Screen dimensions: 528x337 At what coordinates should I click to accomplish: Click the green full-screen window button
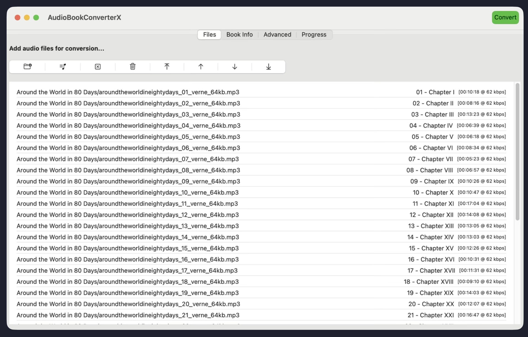tap(36, 18)
